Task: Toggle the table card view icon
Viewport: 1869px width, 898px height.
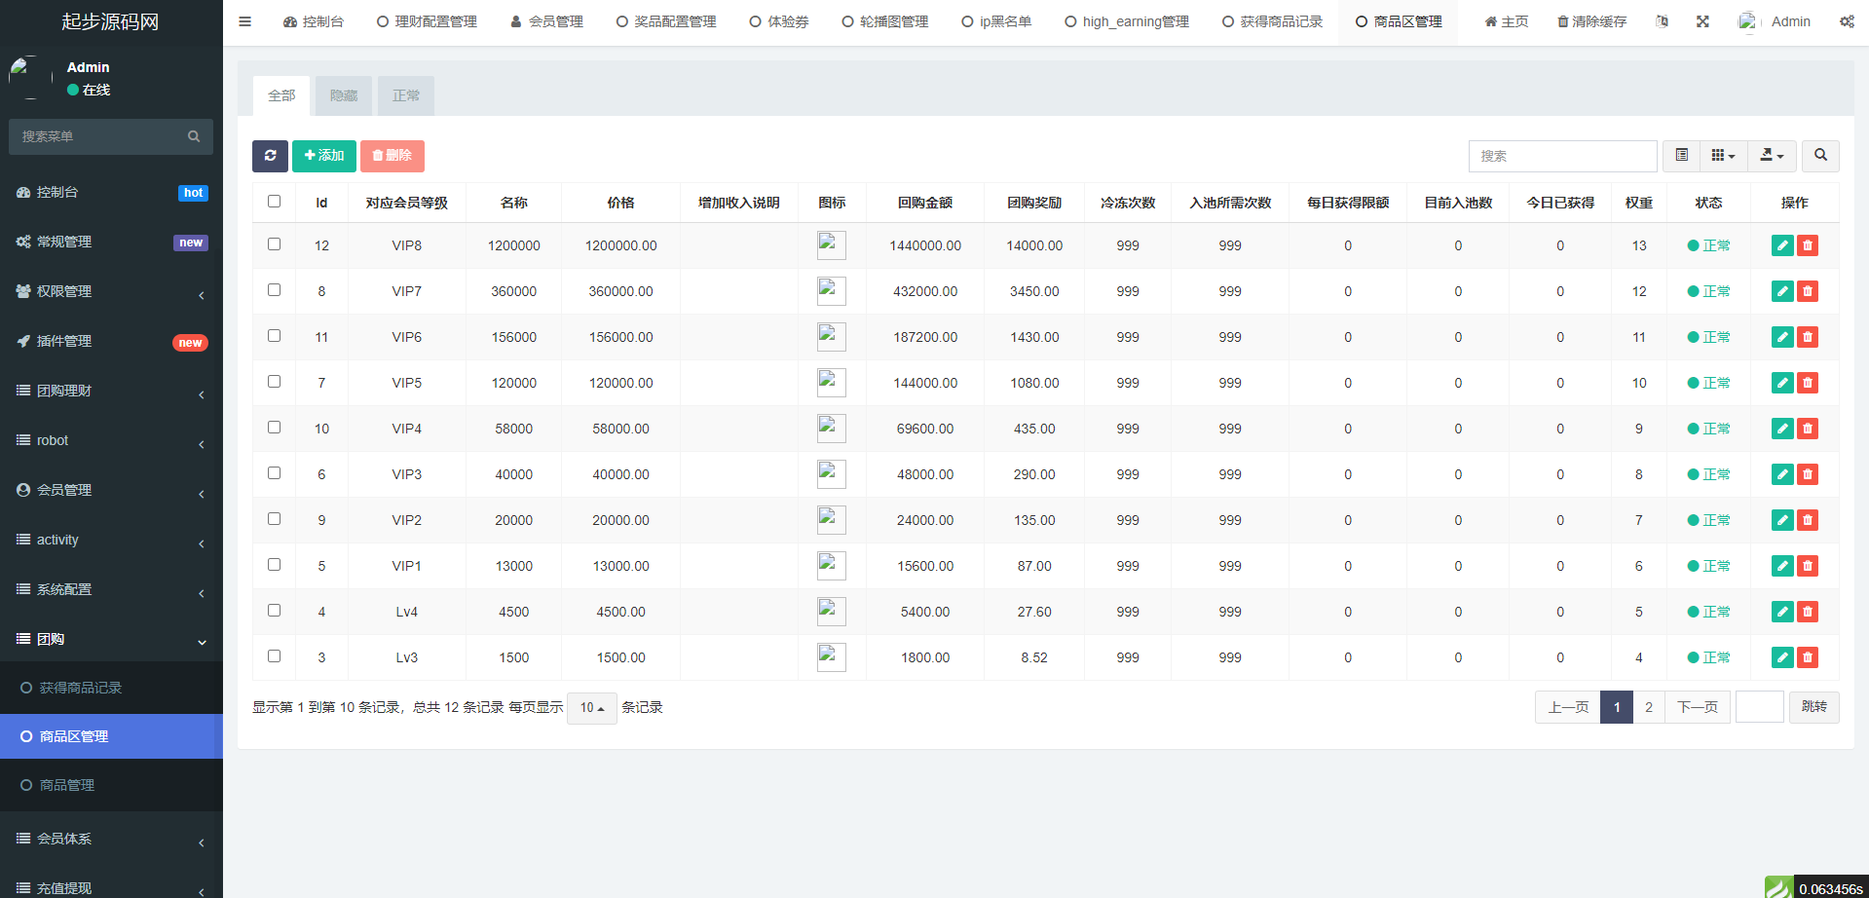Action: 1681,156
